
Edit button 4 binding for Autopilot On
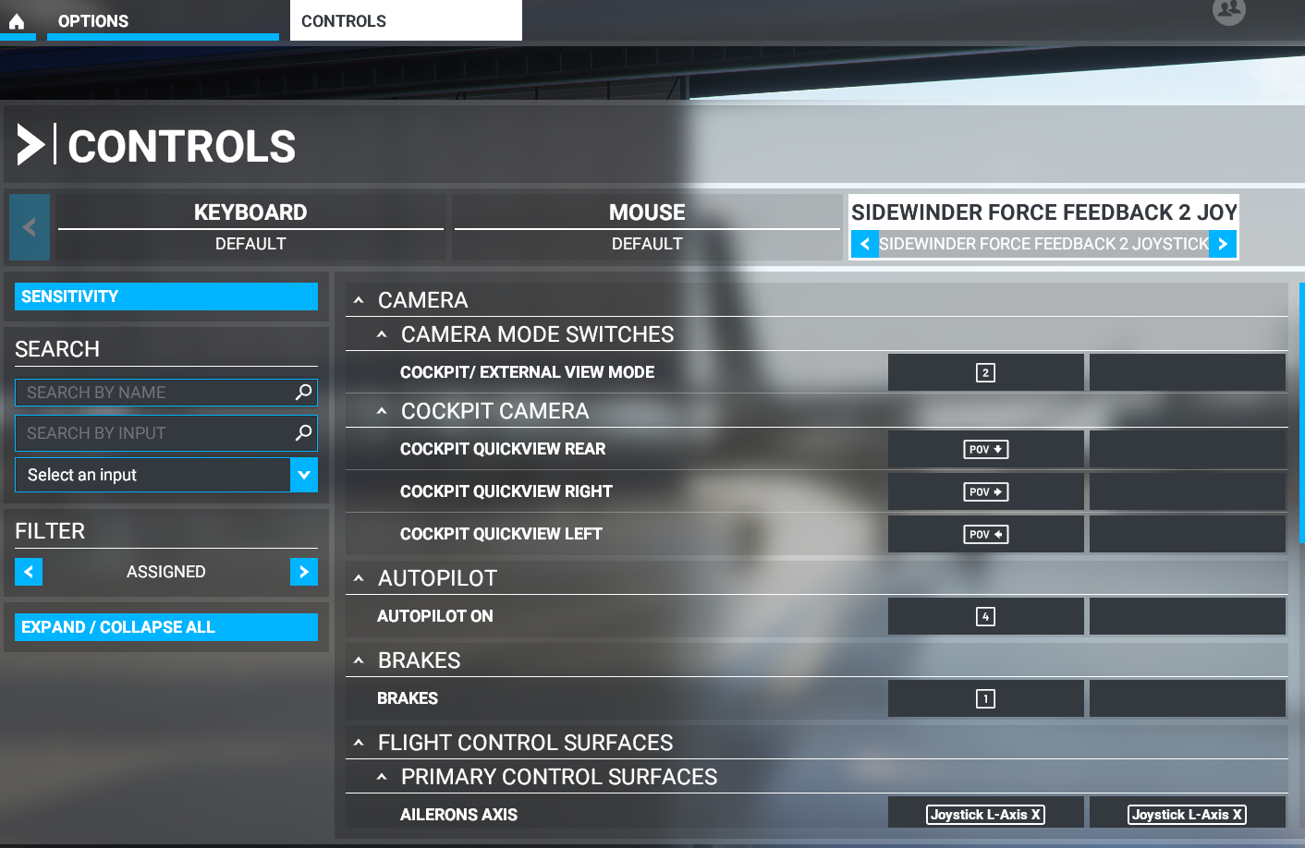tap(985, 616)
